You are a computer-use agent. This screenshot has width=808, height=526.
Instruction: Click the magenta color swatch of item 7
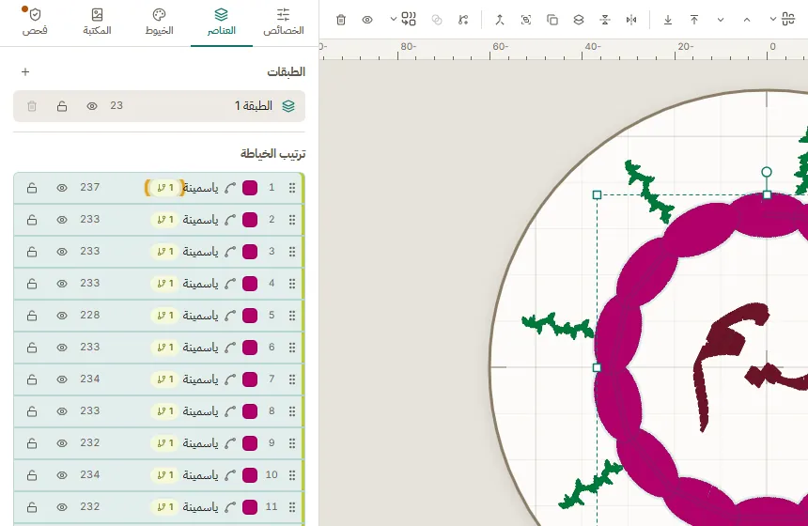coord(250,379)
